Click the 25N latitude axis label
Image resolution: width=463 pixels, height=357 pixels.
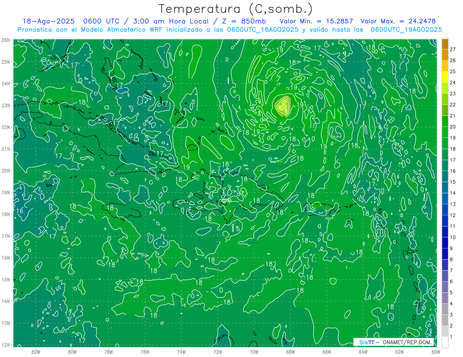pyautogui.click(x=6, y=62)
